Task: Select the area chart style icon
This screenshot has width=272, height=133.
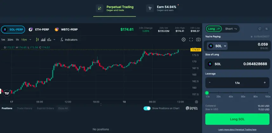Action: pyautogui.click(x=43, y=40)
